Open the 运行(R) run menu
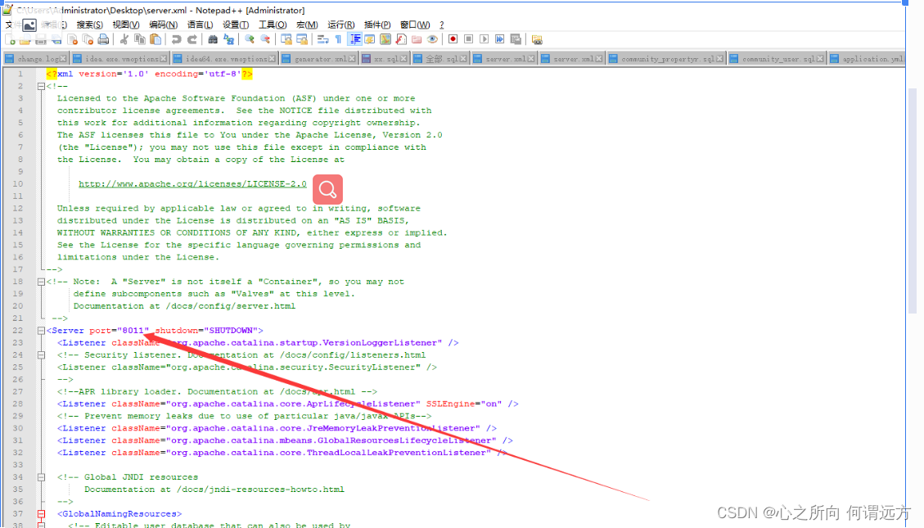 (341, 25)
